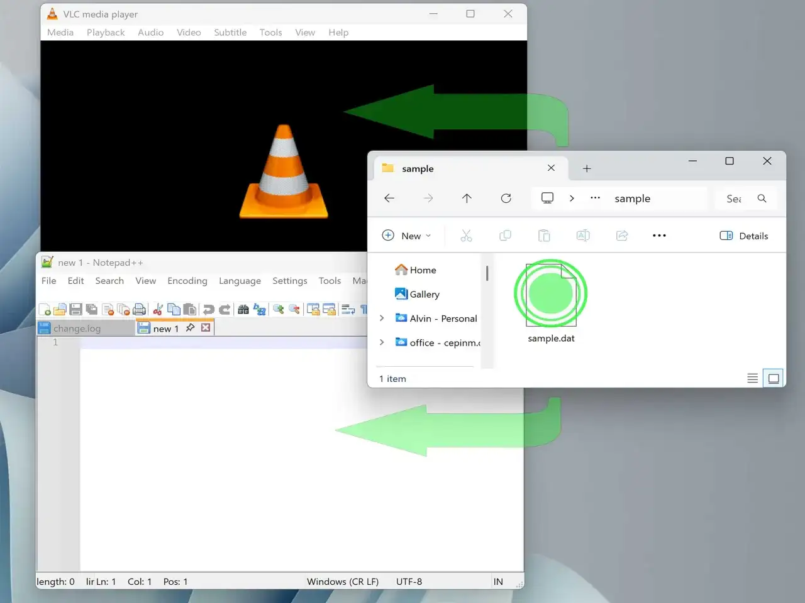Screen dimensions: 805x603
Task: Toggle Details pane in Explorer
Action: 744,236
